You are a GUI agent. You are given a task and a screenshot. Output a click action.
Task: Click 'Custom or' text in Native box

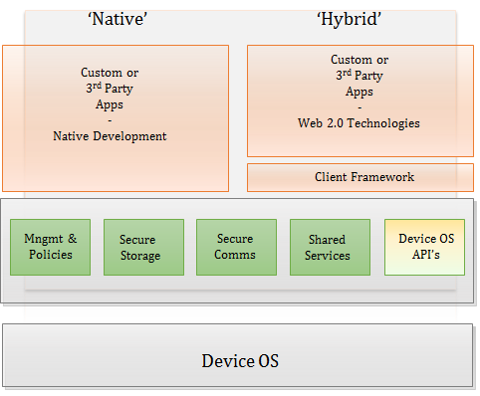110,73
